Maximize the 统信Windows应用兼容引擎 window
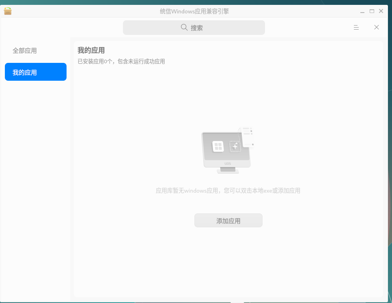The width and height of the screenshot is (392, 303). (x=372, y=11)
